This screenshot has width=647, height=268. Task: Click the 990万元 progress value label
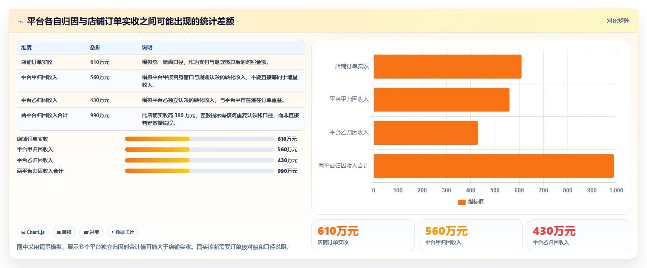287,171
